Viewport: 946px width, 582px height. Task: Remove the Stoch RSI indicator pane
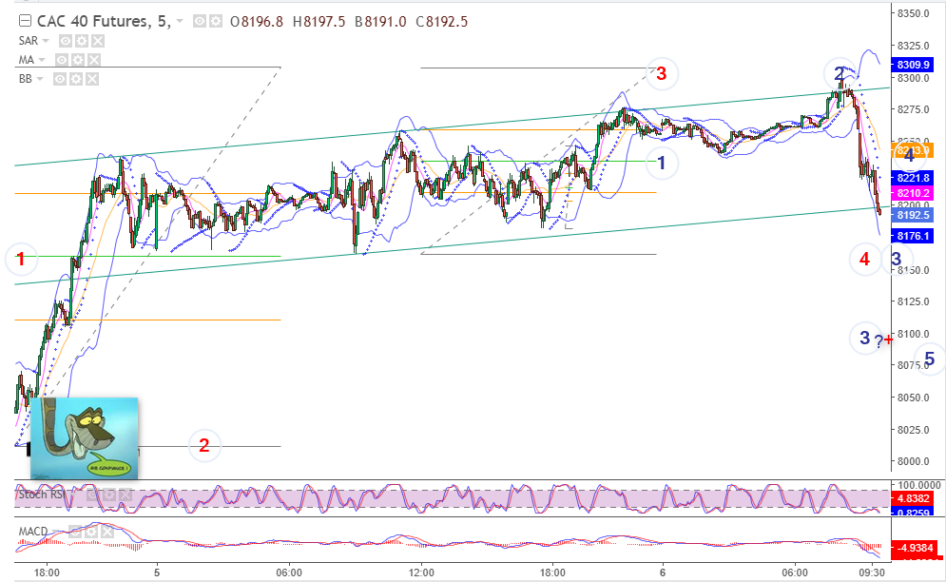125,495
